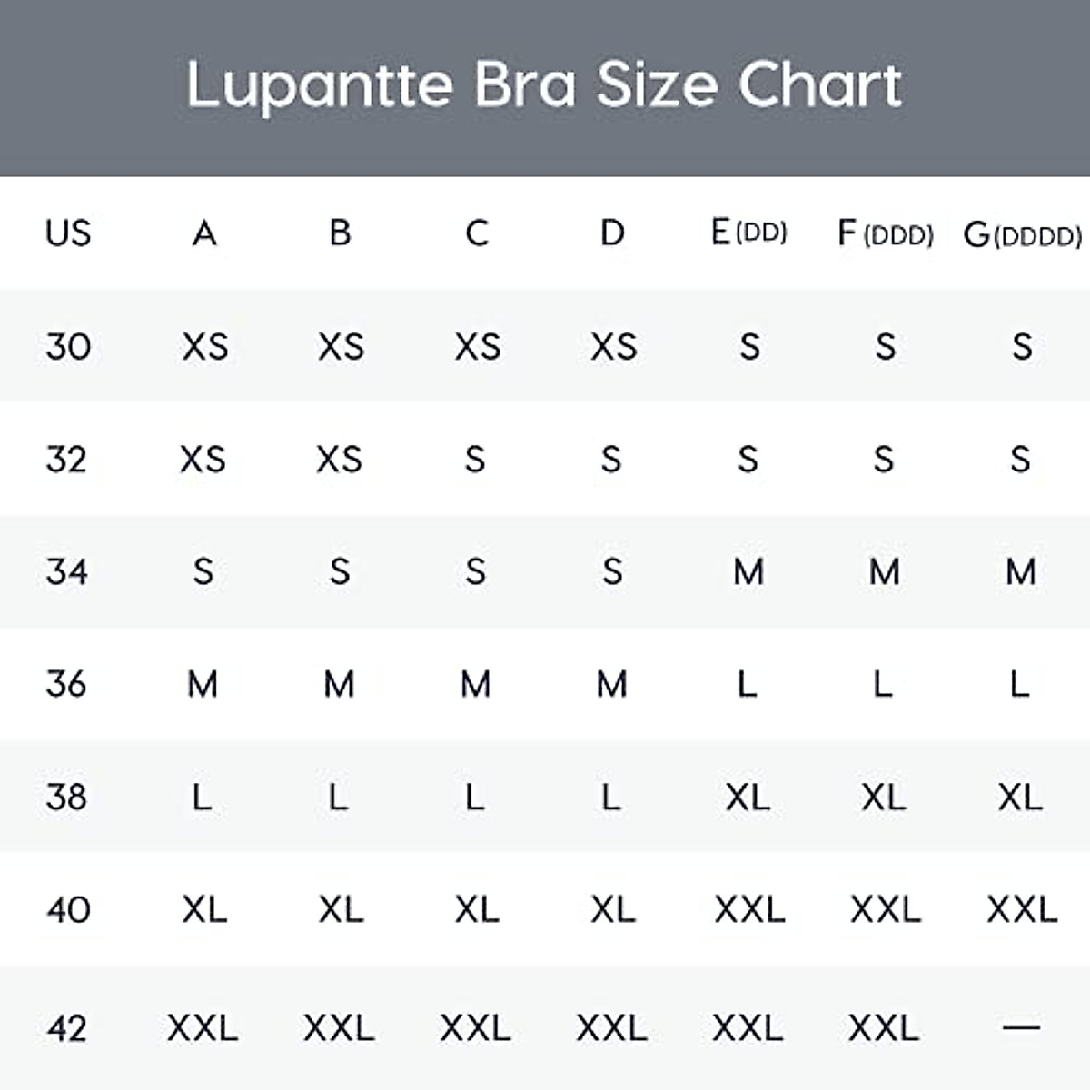Select the F (DDD) column header
Image resolution: width=1090 pixels, height=1090 pixels.
(885, 234)
